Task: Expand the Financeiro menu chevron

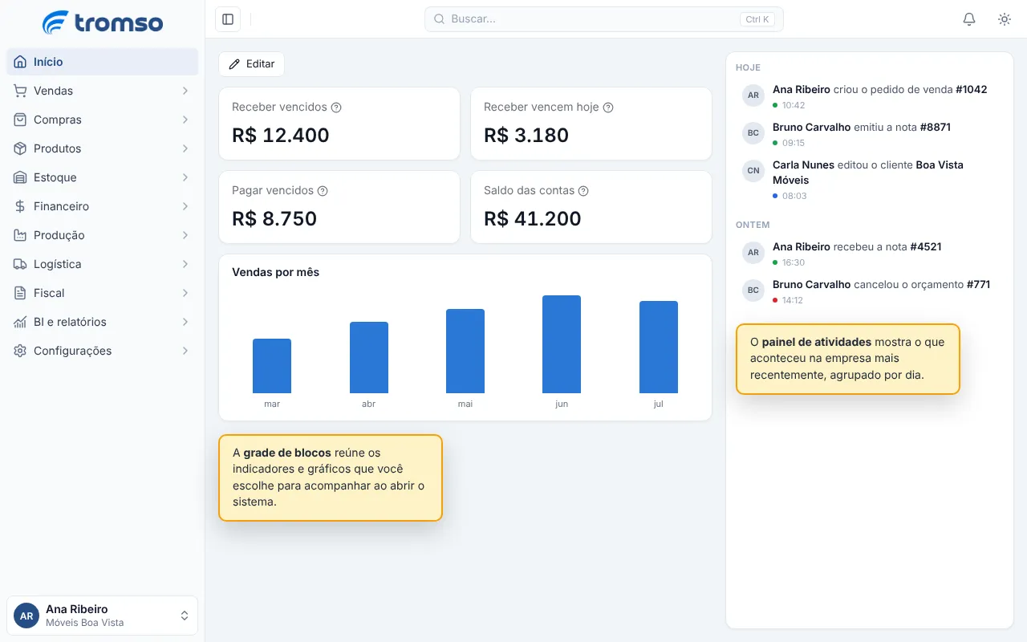Action: click(185, 206)
